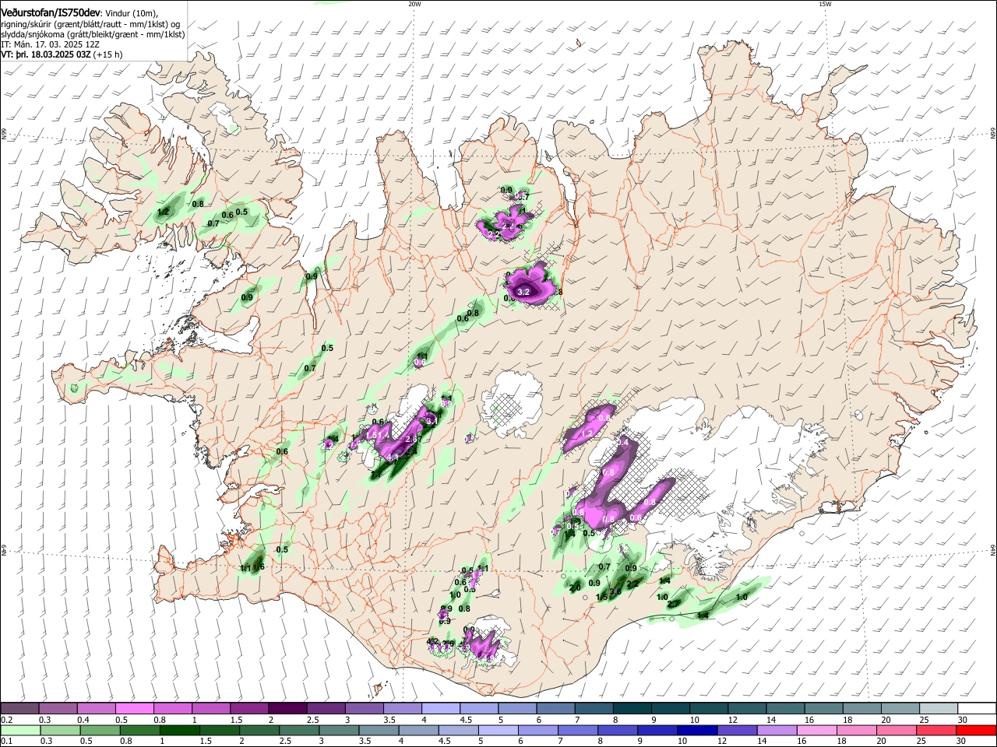Click the 20W longitude label

(x=414, y=4)
